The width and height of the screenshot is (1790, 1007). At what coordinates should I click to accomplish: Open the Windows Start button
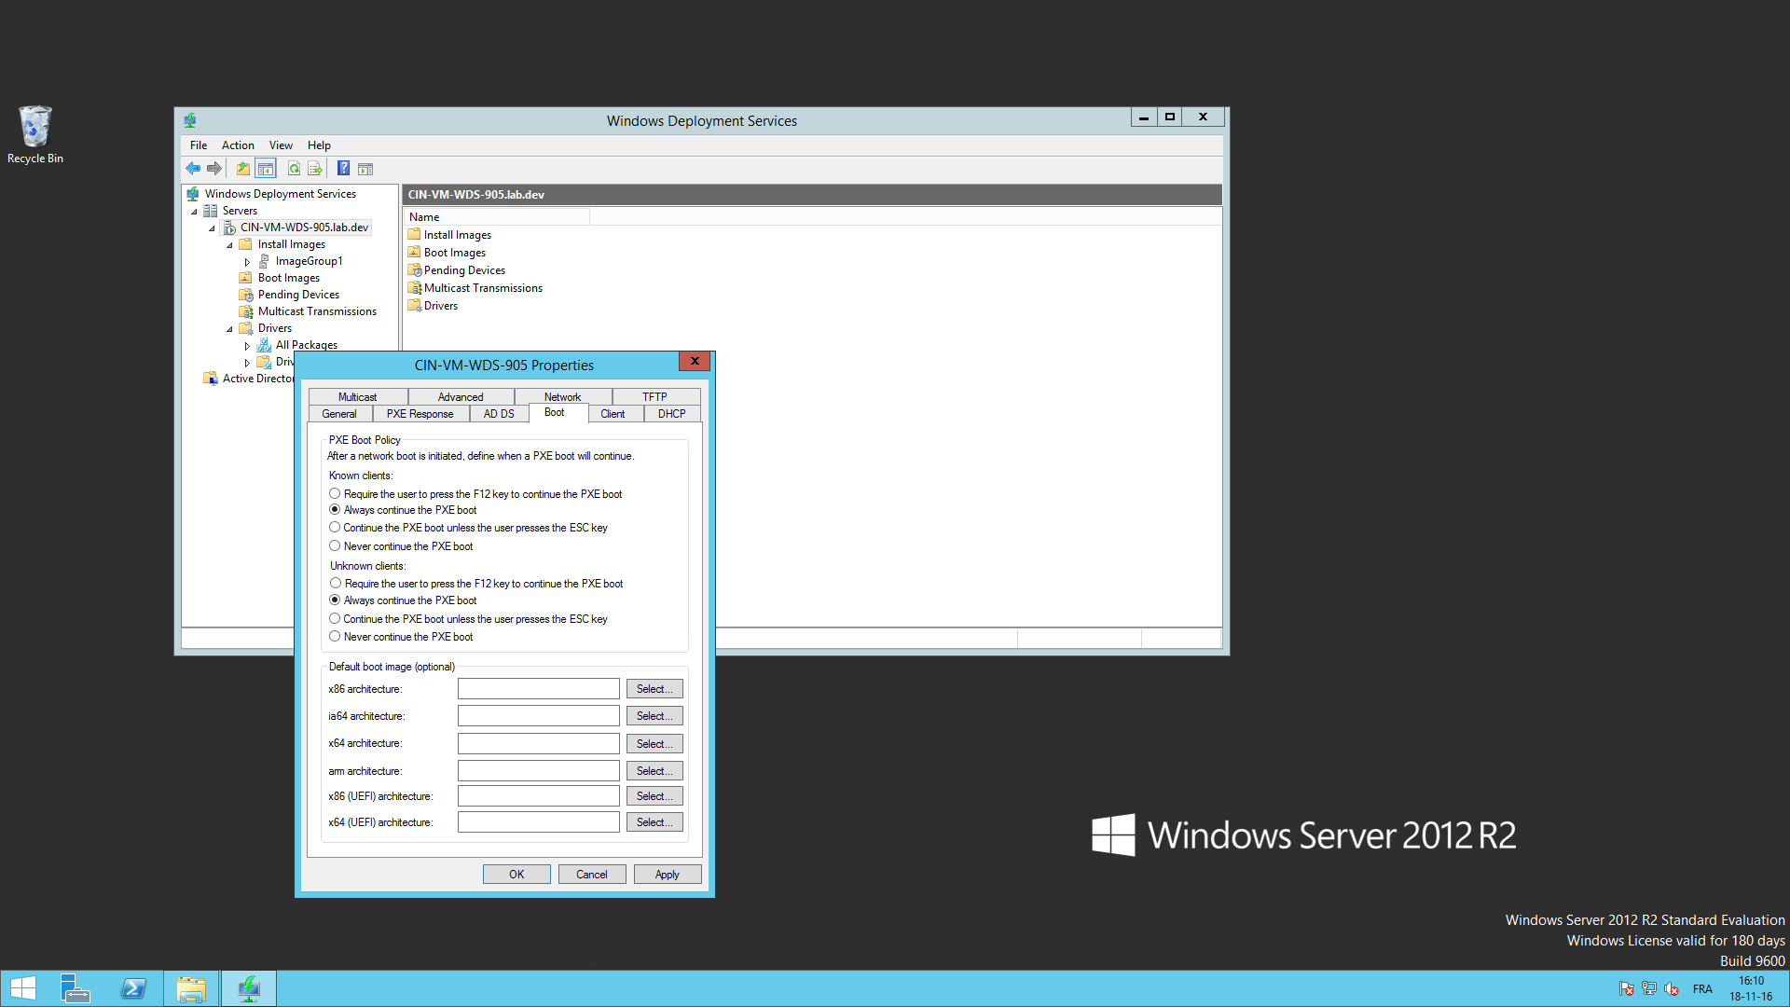pyautogui.click(x=22, y=988)
